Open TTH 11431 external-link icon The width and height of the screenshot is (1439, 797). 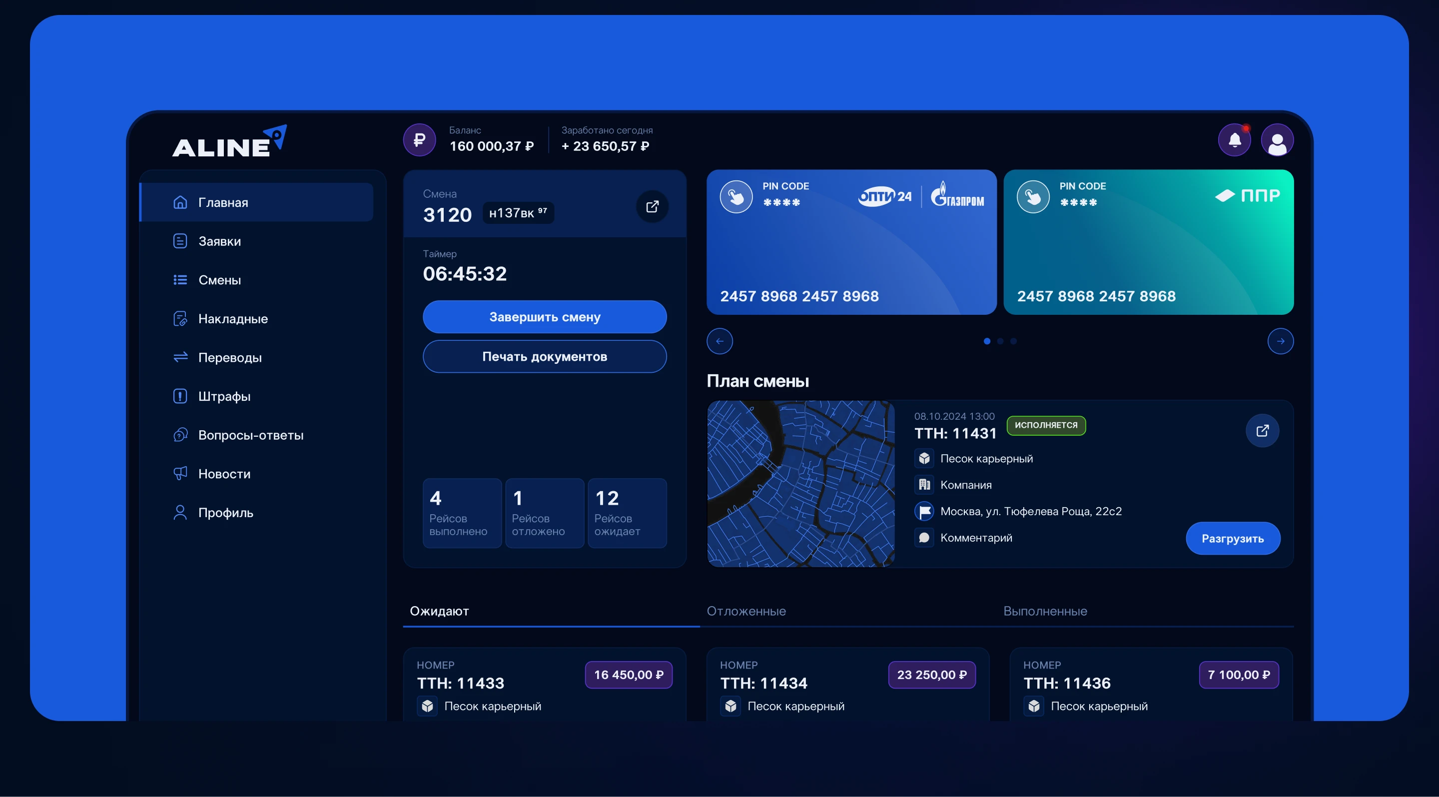pyautogui.click(x=1262, y=431)
